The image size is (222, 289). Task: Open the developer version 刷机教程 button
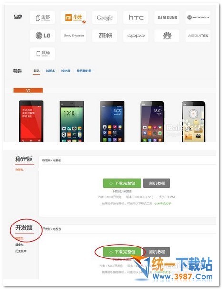(157, 252)
